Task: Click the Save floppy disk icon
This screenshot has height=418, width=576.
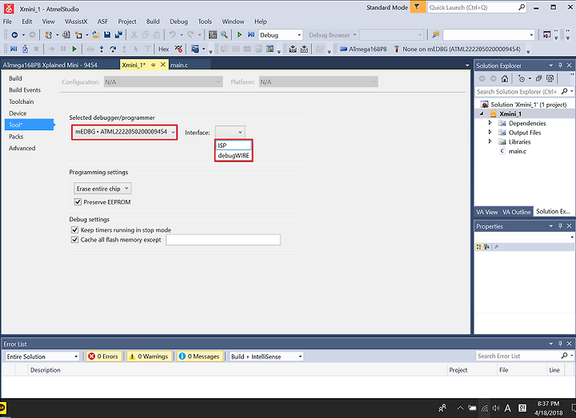Action: (x=107, y=35)
